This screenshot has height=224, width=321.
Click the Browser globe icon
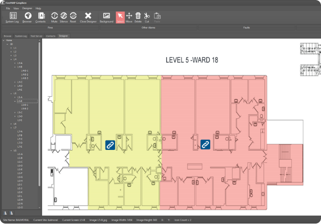click(27, 17)
